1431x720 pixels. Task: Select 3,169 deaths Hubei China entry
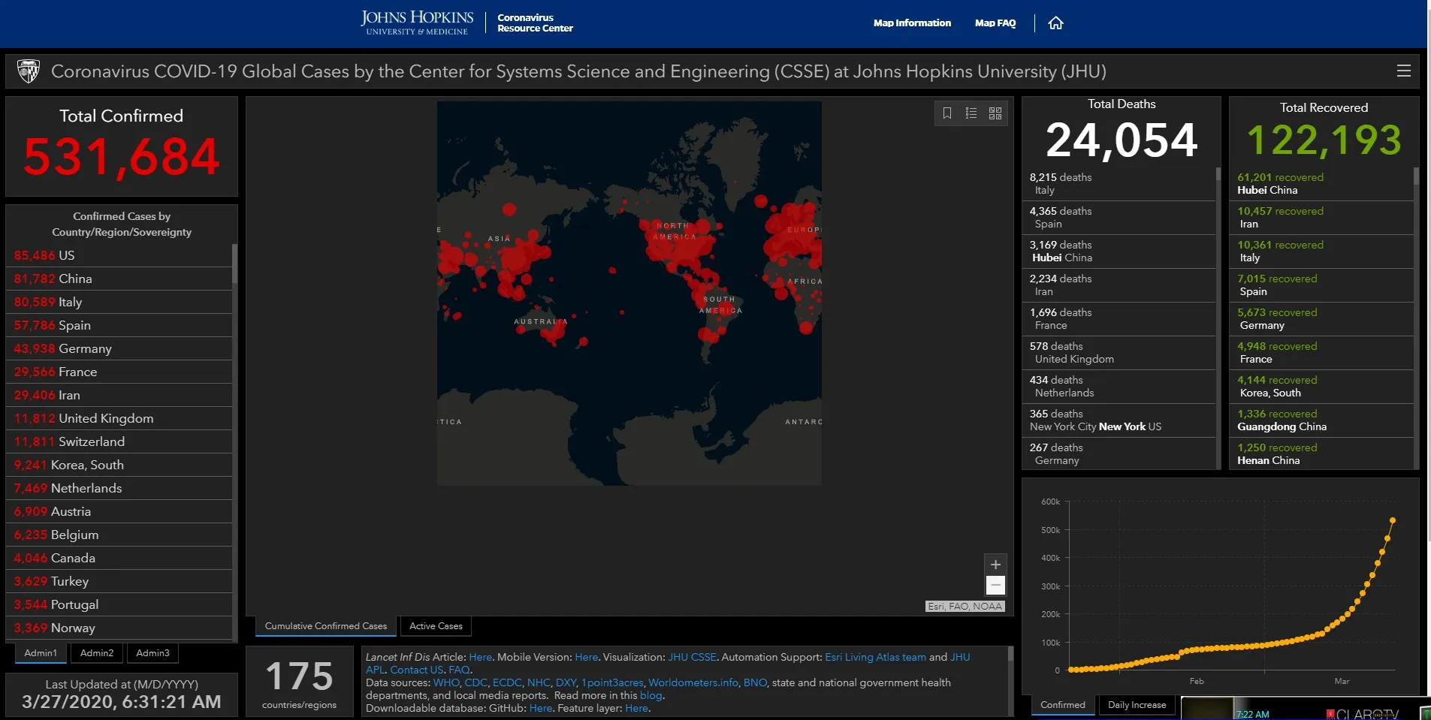(x=1119, y=252)
